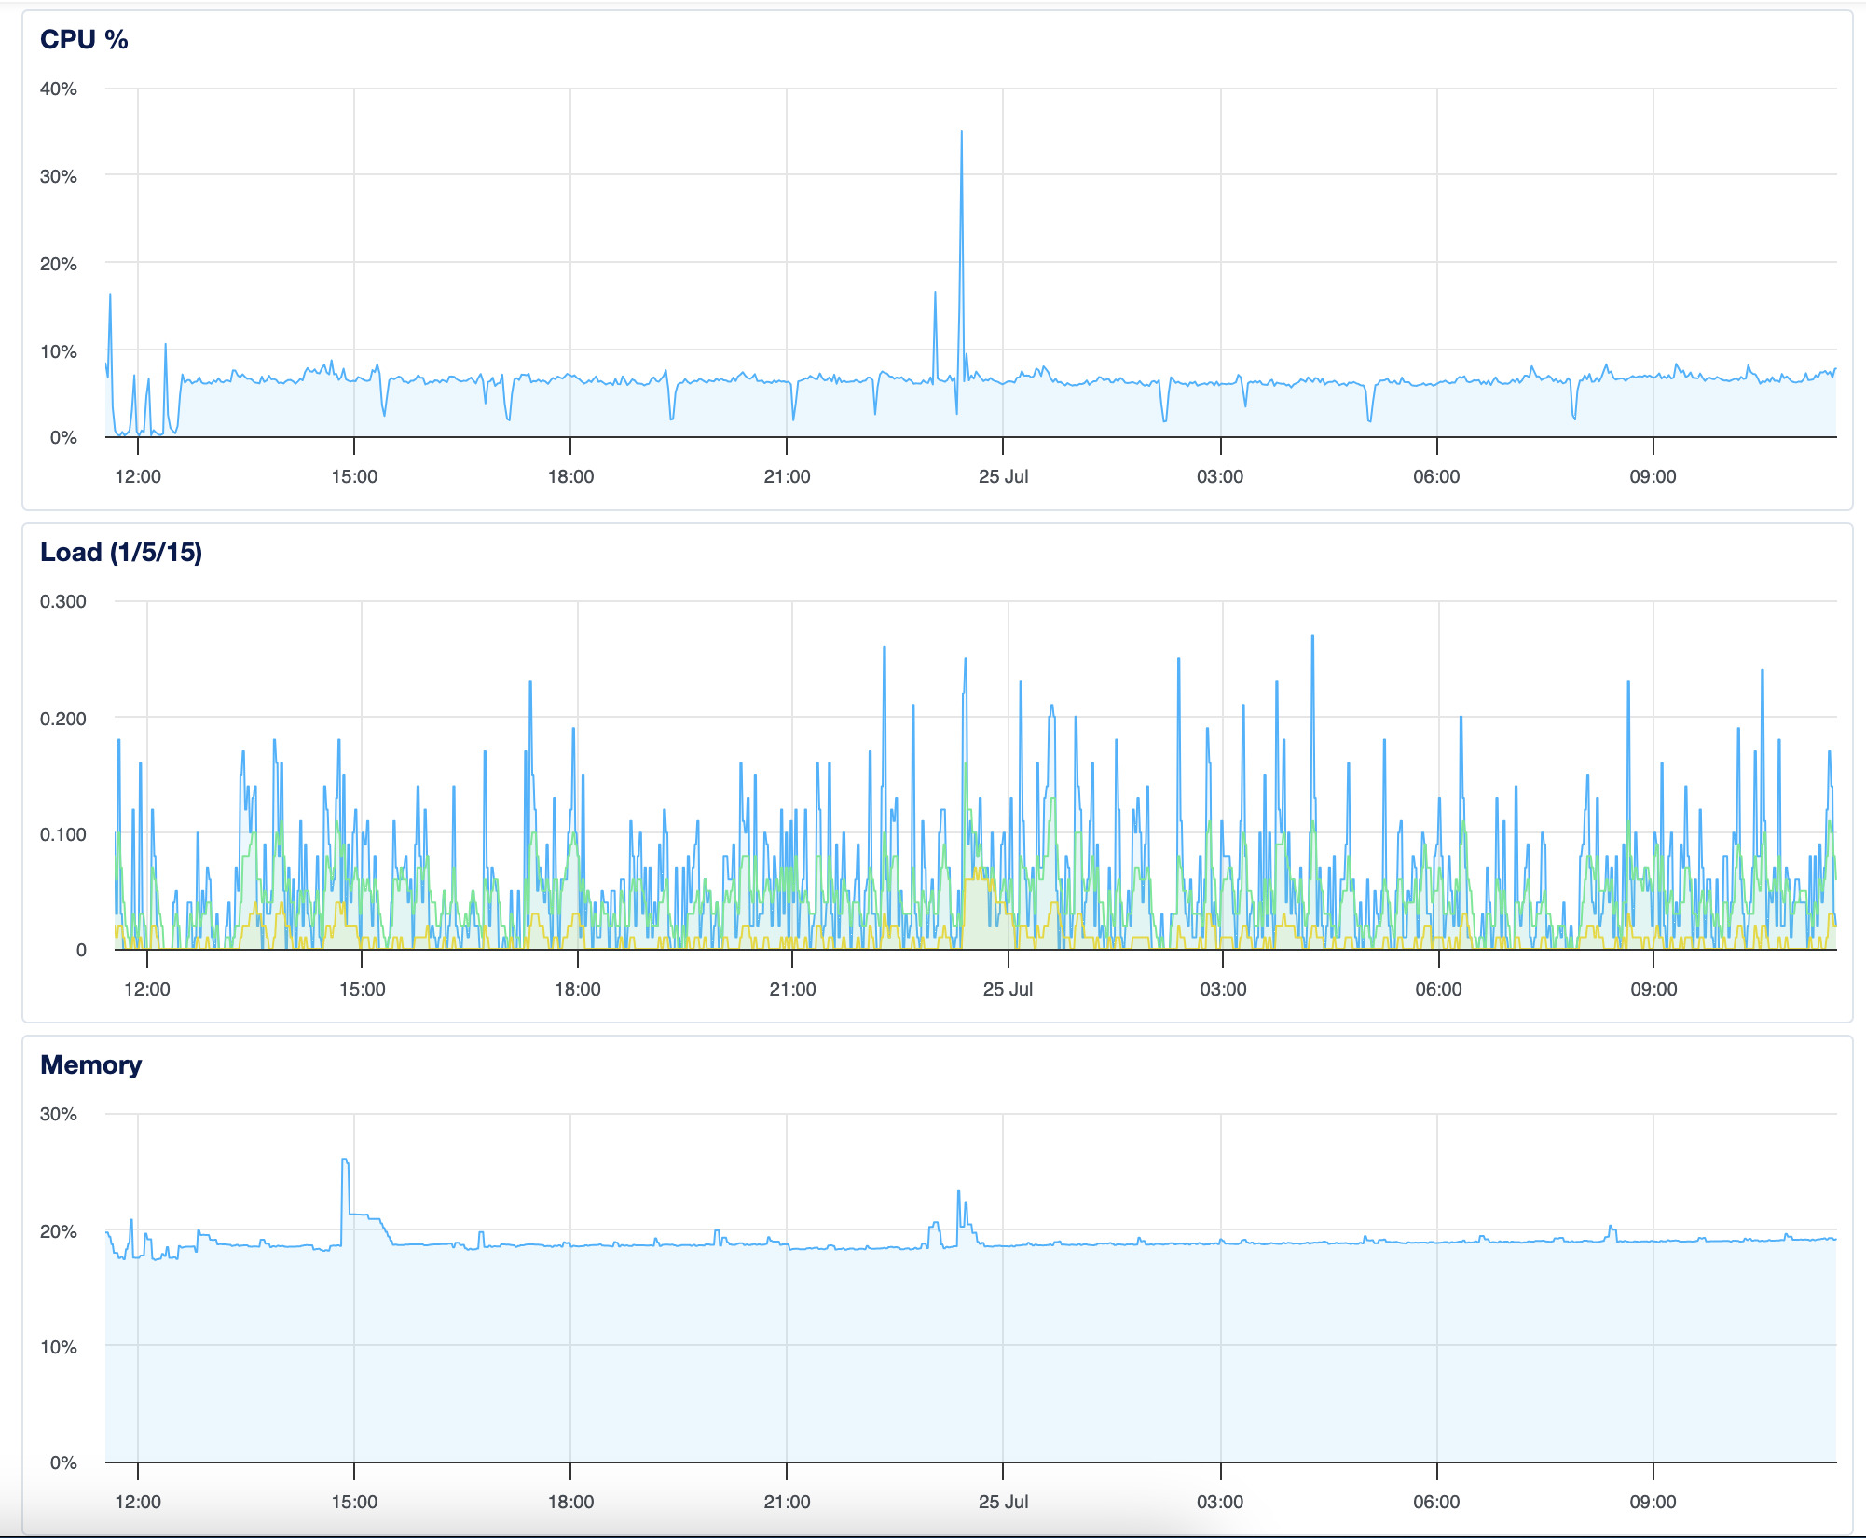The width and height of the screenshot is (1866, 1538).
Task: Click the 10% label on the Memory axis
Action: pyautogui.click(x=58, y=1347)
